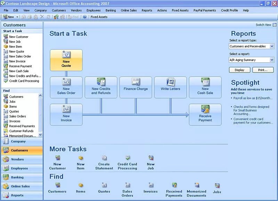Open Sales Orders in main Find section
278x201 pixels.
coord(127,190)
